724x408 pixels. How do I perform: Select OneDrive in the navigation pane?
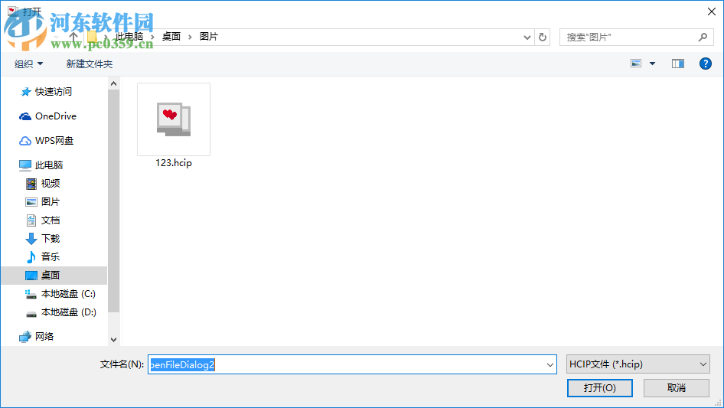(56, 116)
